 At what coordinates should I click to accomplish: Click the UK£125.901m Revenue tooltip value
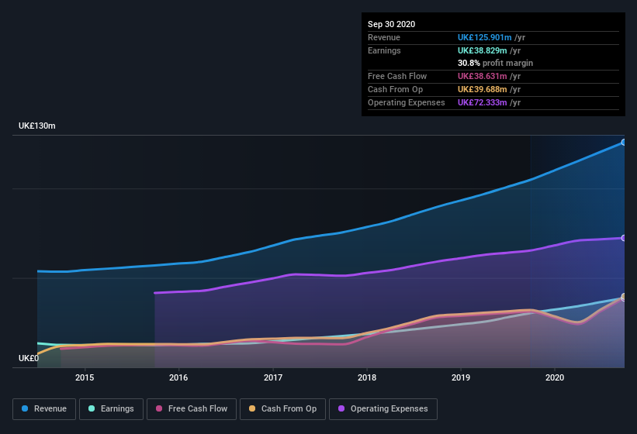pyautogui.click(x=484, y=37)
